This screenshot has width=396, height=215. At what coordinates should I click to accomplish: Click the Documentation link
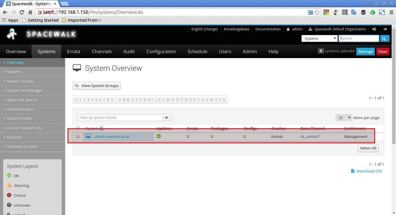(268, 29)
